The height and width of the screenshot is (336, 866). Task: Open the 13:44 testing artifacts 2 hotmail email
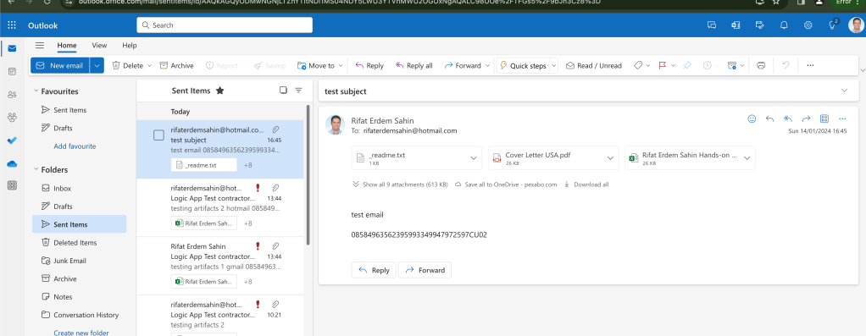point(219,208)
